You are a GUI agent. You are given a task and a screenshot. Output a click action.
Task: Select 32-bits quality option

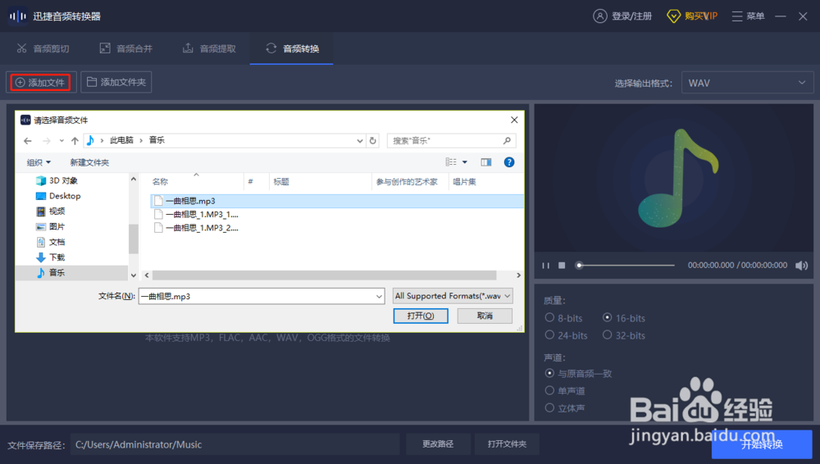624,335
